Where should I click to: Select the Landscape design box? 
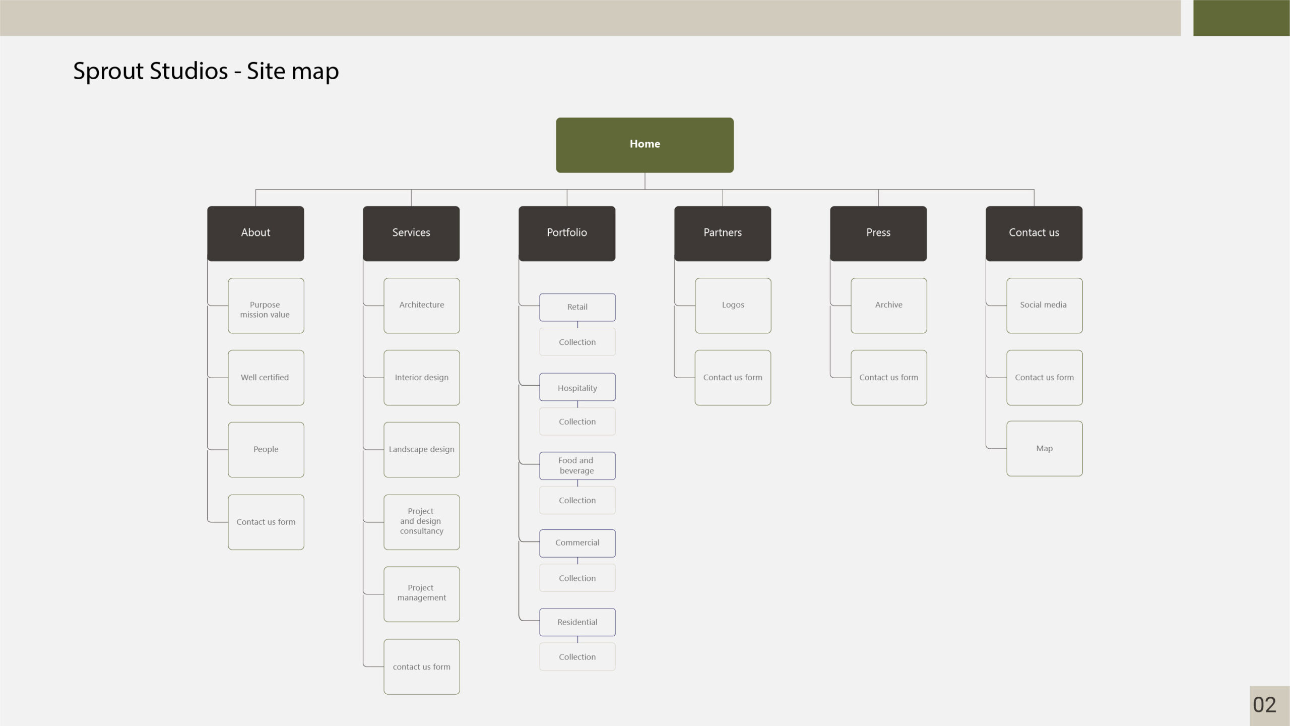tap(421, 450)
